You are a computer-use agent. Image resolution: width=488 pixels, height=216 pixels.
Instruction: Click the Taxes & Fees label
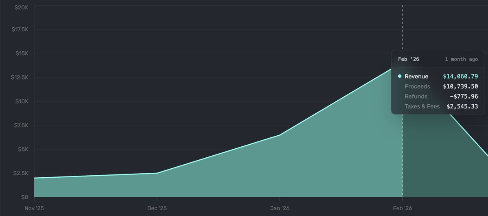coord(422,106)
